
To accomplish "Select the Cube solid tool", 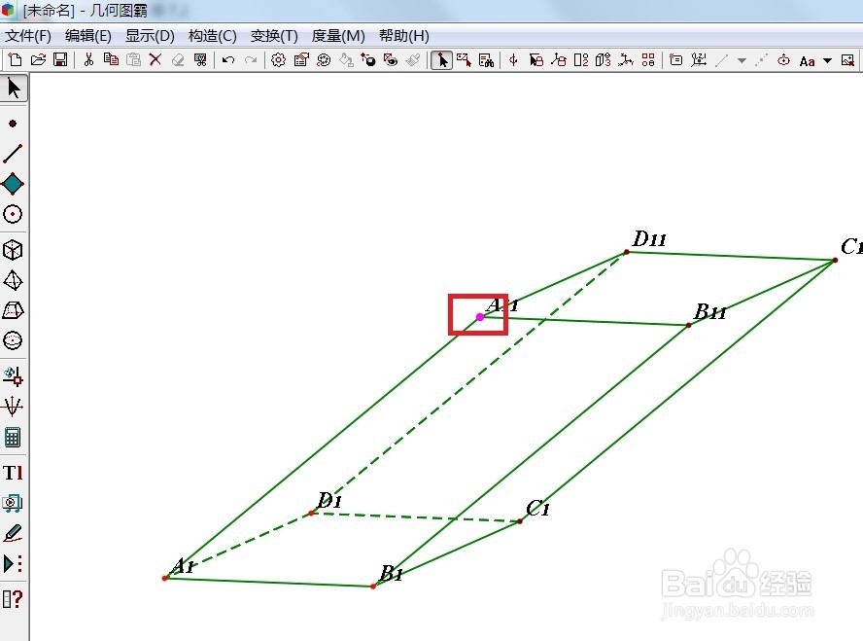I will (13, 250).
